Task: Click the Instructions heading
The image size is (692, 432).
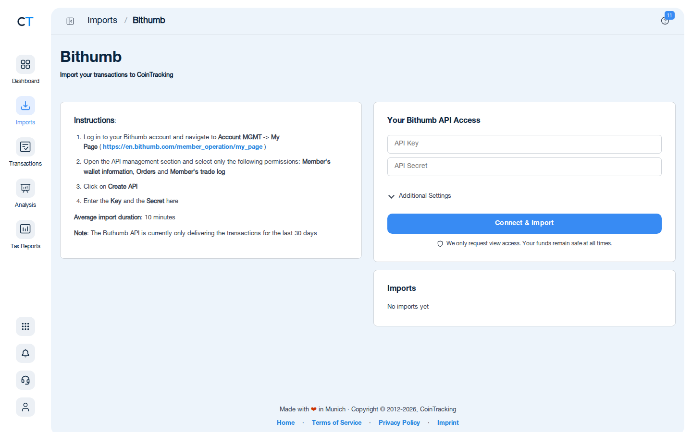Action: (95, 120)
